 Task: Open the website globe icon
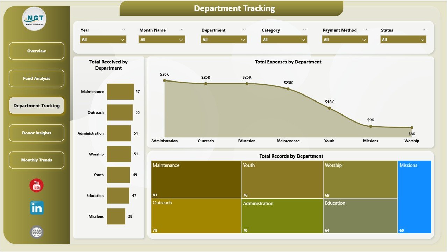(37, 232)
